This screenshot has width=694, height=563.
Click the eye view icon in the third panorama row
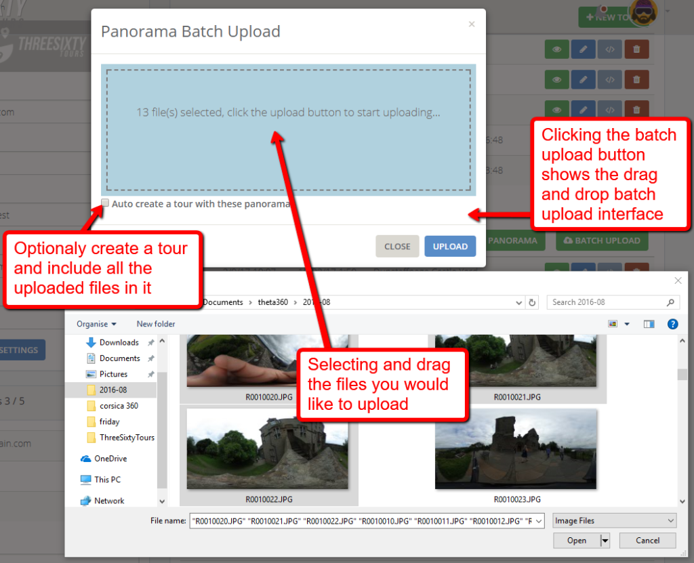(x=557, y=109)
